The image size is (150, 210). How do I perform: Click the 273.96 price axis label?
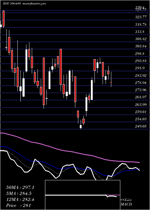tap(141, 90)
